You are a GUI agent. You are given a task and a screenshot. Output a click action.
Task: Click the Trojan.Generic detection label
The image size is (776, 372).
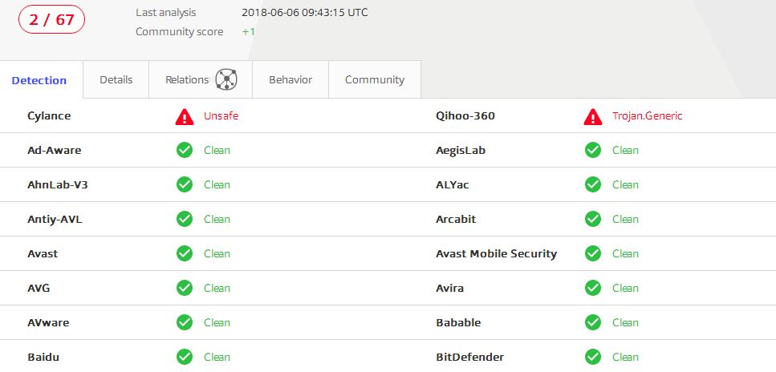click(x=647, y=116)
